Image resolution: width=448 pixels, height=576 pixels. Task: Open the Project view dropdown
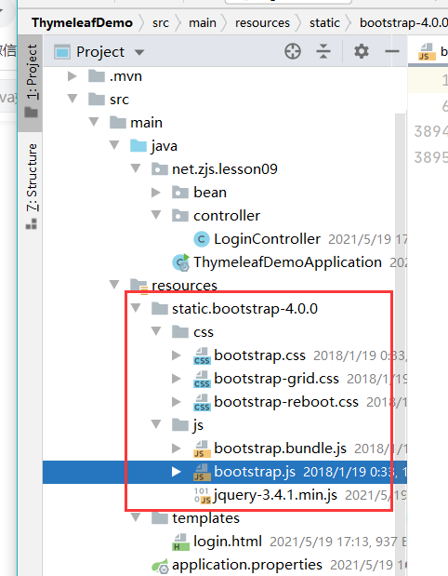pos(139,52)
